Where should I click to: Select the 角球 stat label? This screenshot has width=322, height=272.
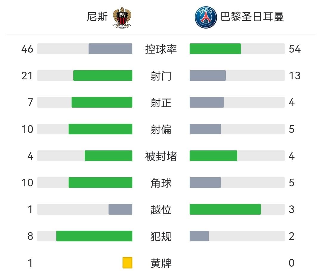161,183
